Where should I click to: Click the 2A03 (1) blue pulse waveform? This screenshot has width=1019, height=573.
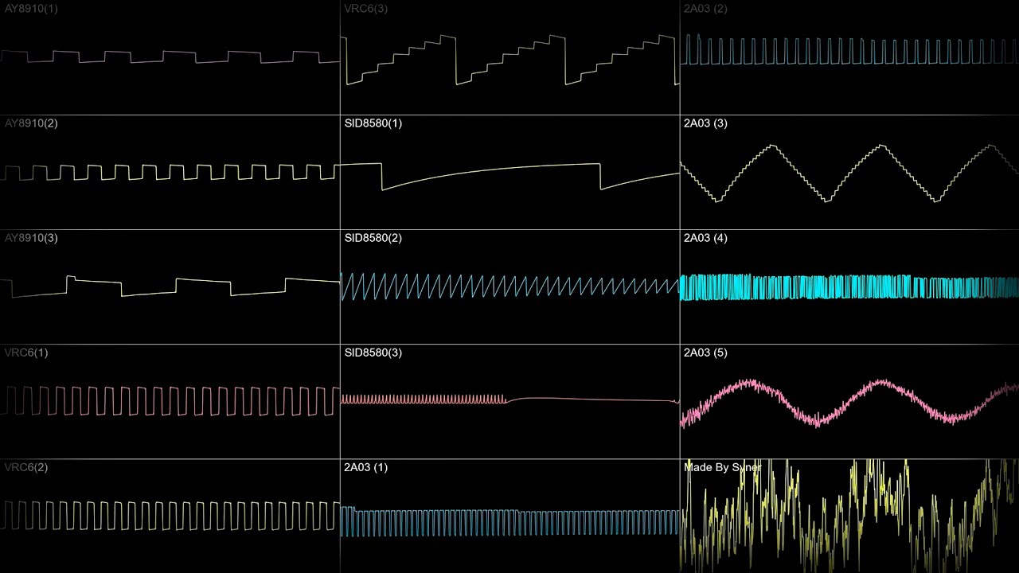509,521
